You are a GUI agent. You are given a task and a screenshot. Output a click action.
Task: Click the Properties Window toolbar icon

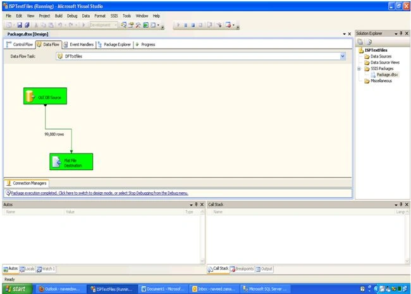tap(131, 25)
